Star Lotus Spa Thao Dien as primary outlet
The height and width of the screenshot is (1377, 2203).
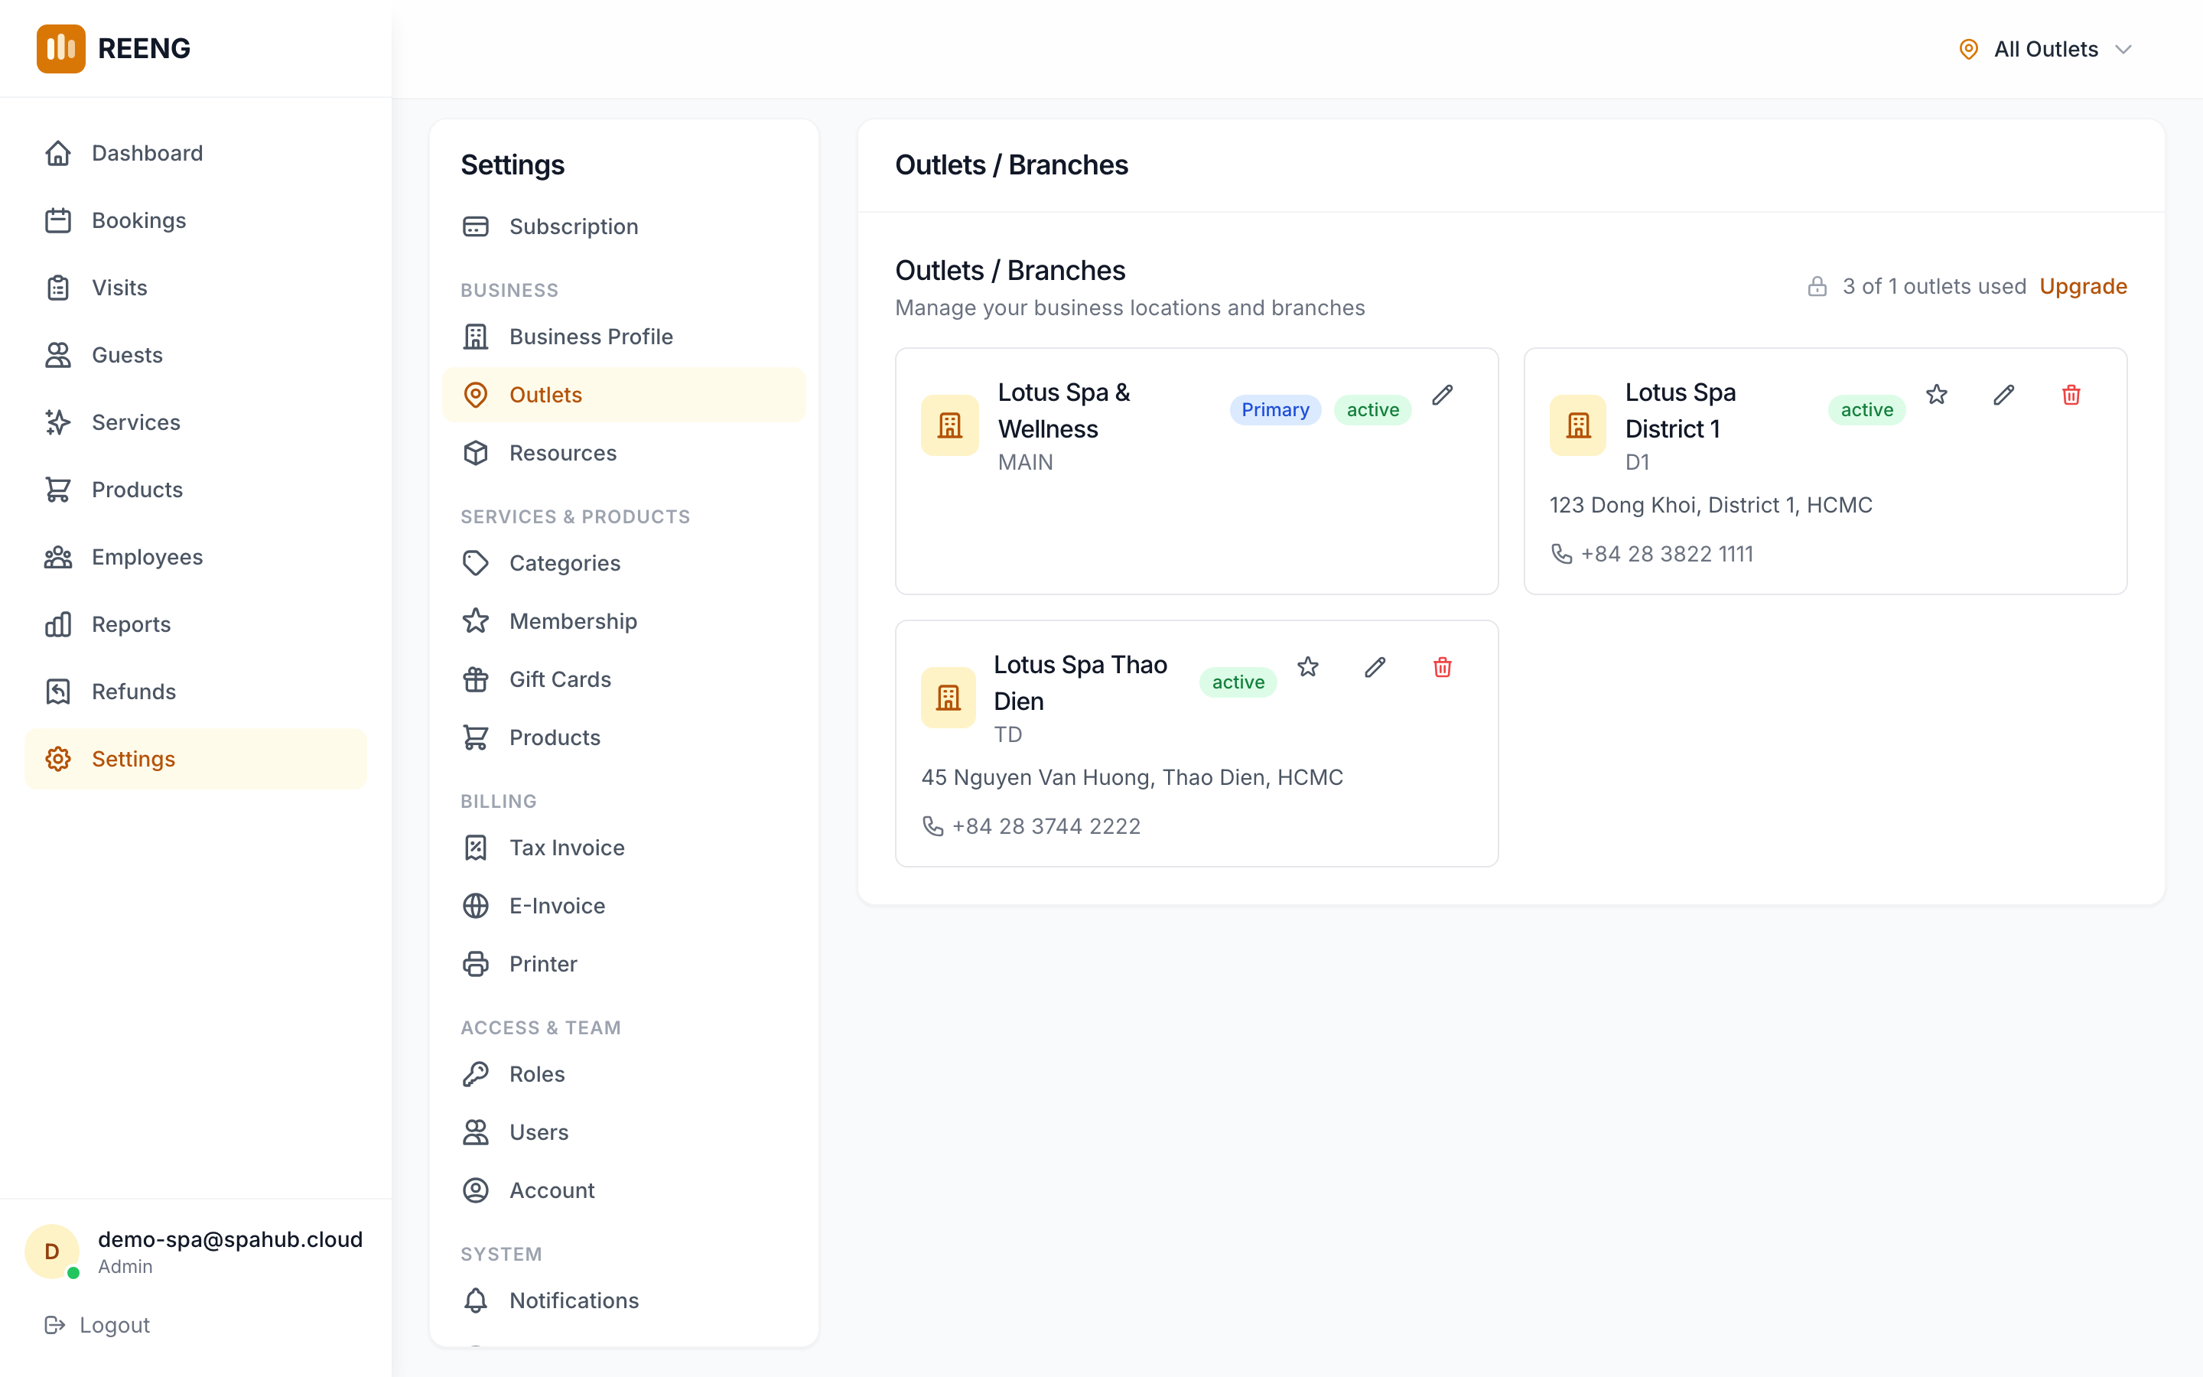pyautogui.click(x=1307, y=668)
